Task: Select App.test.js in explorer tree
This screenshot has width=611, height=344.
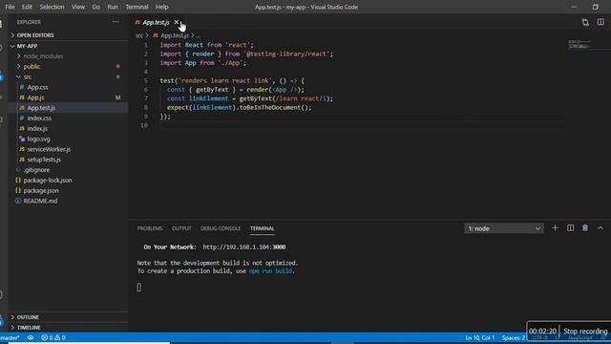Action: [41, 108]
